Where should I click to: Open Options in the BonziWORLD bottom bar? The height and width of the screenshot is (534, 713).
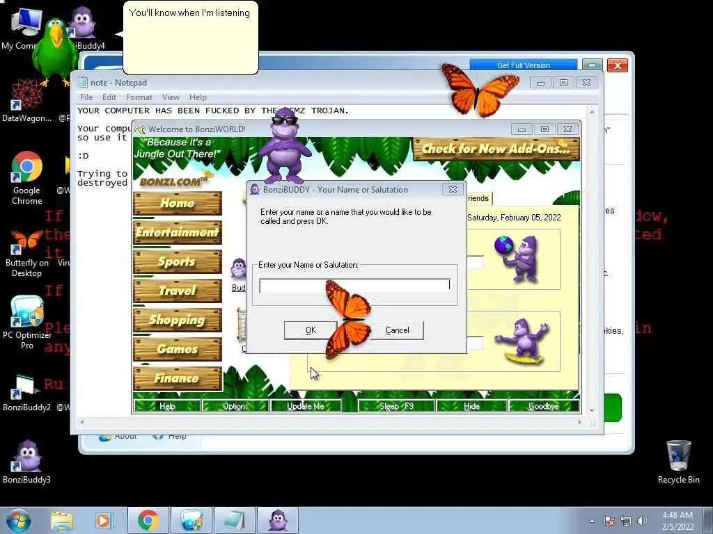[x=235, y=406]
